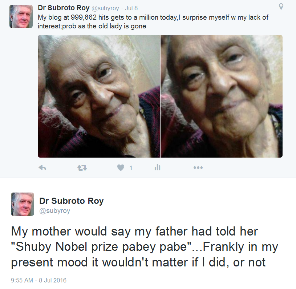Open the three-dot more options menu
This screenshot has height=289, width=296.
pos(198,167)
